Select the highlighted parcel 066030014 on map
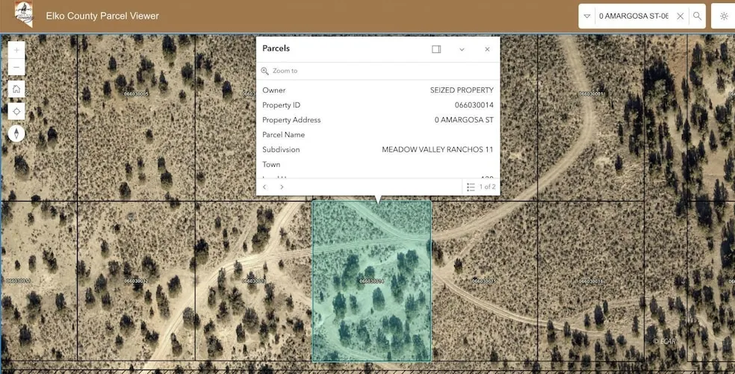The image size is (735, 374). pos(371,299)
